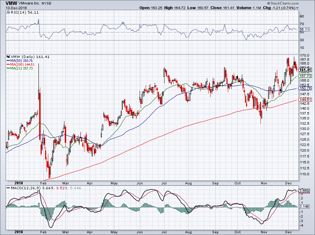Screen dimensions: 315x235
Task: Click the 144.51 red MA price tag
Action: click(x=305, y=100)
